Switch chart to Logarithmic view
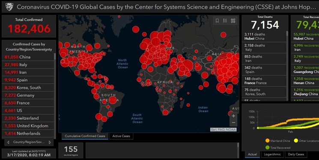Image resolution: width=319 pixels, height=160 pixels. (x=272, y=154)
